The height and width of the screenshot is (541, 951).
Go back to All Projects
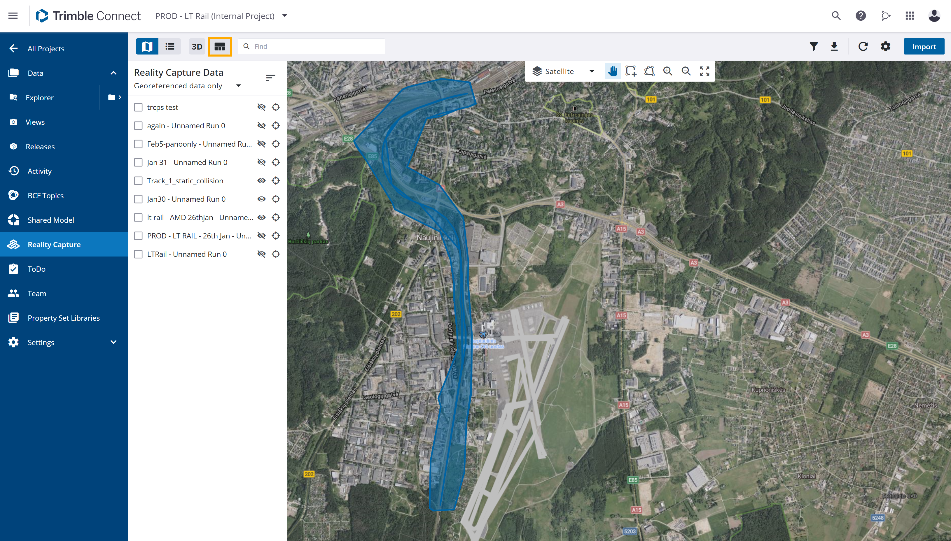(45, 49)
